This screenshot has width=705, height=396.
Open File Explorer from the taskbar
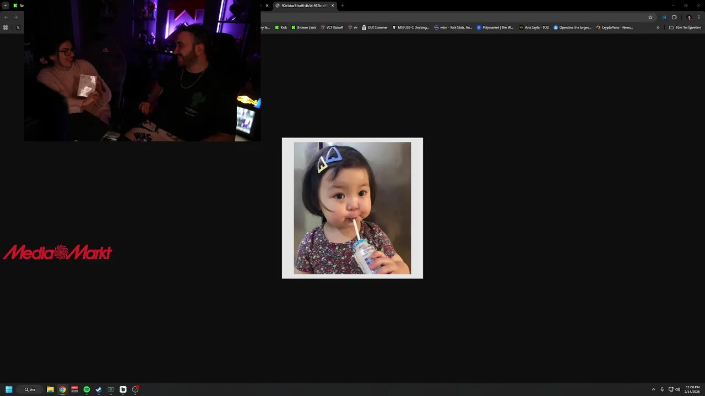(x=50, y=389)
